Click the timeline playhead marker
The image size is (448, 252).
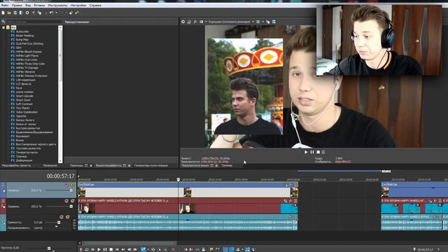(x=178, y=179)
